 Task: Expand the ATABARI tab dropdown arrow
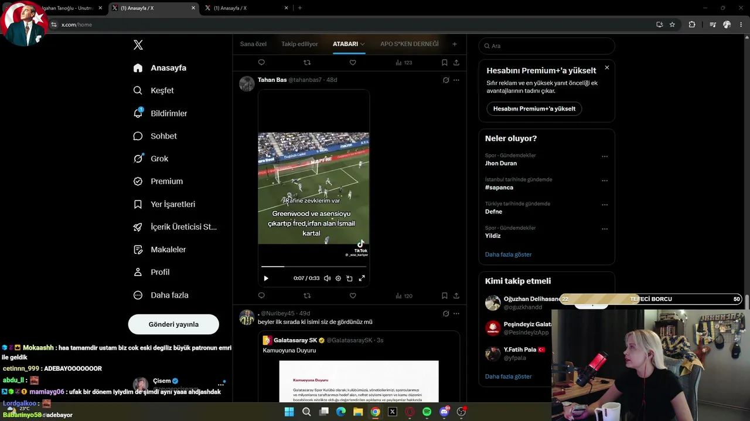pyautogui.click(x=363, y=44)
